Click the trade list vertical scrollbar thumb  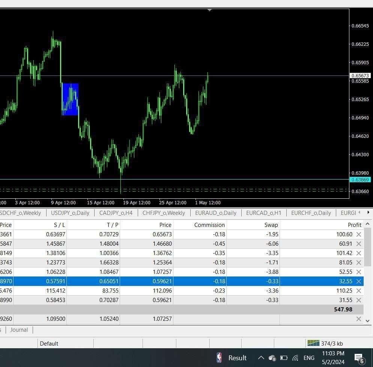point(367,247)
